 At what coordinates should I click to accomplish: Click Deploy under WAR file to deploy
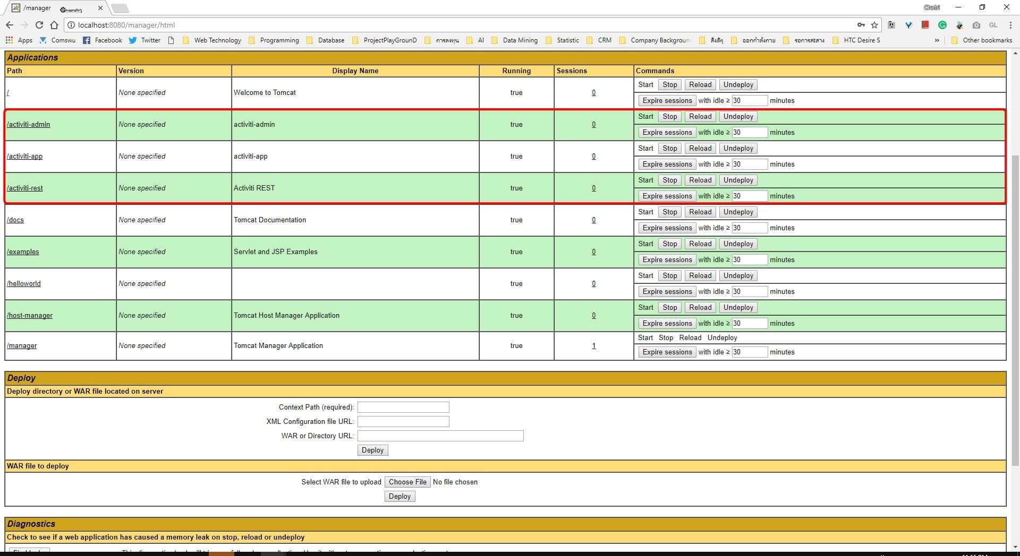[x=399, y=496]
